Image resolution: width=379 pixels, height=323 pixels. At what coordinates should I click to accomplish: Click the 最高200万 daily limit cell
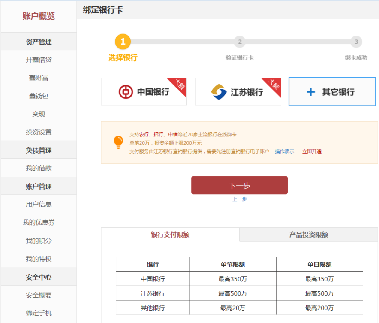tap(319, 308)
